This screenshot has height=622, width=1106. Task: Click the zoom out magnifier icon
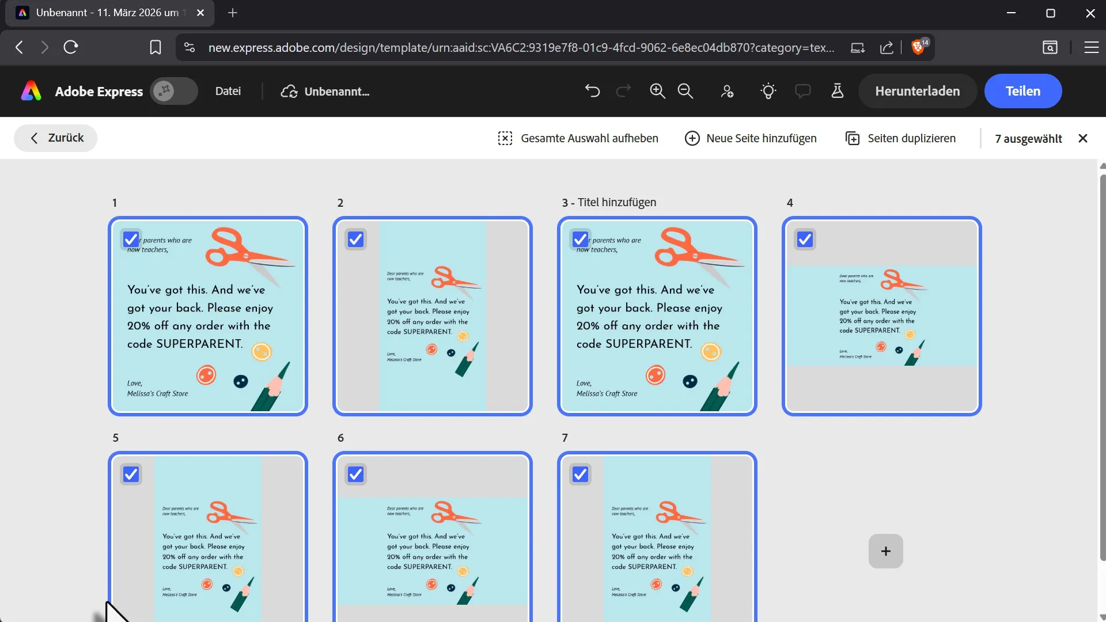(685, 91)
